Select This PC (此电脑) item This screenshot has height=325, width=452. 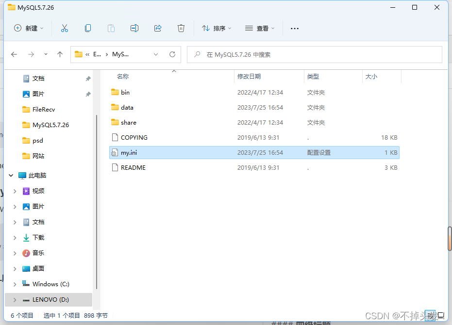(x=37, y=175)
